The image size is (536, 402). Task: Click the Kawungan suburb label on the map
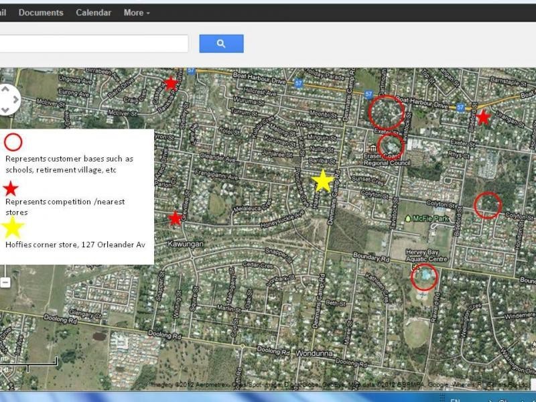click(x=185, y=244)
